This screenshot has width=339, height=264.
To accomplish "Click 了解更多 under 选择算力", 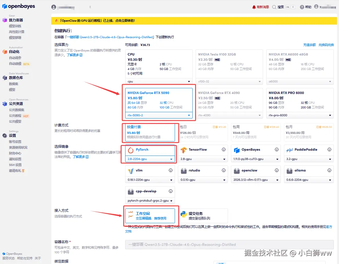I will tap(74, 55).
